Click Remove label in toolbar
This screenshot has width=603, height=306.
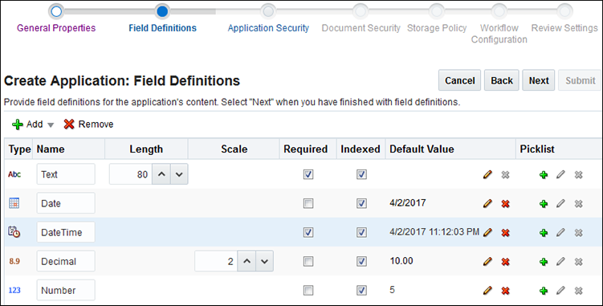[96, 124]
